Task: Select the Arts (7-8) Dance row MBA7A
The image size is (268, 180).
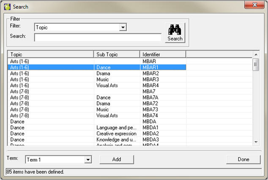Action: pos(97,97)
